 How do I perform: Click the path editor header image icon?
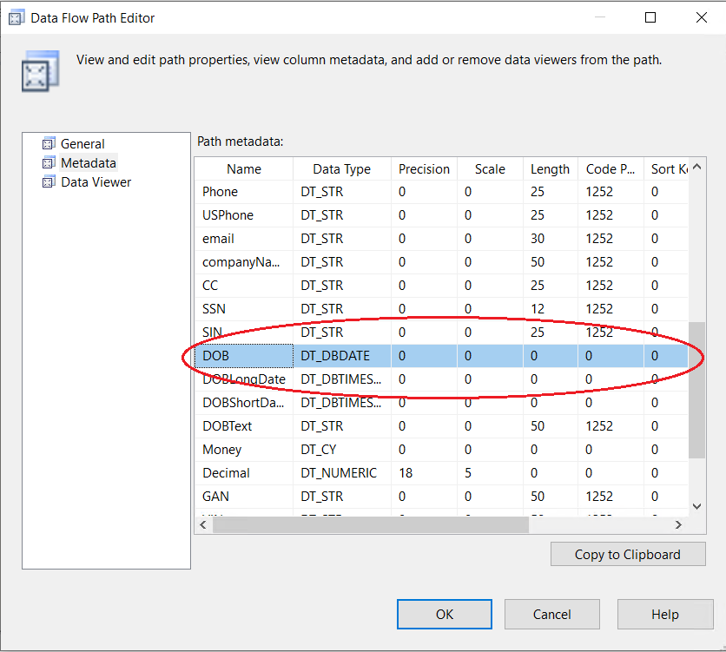(x=40, y=71)
